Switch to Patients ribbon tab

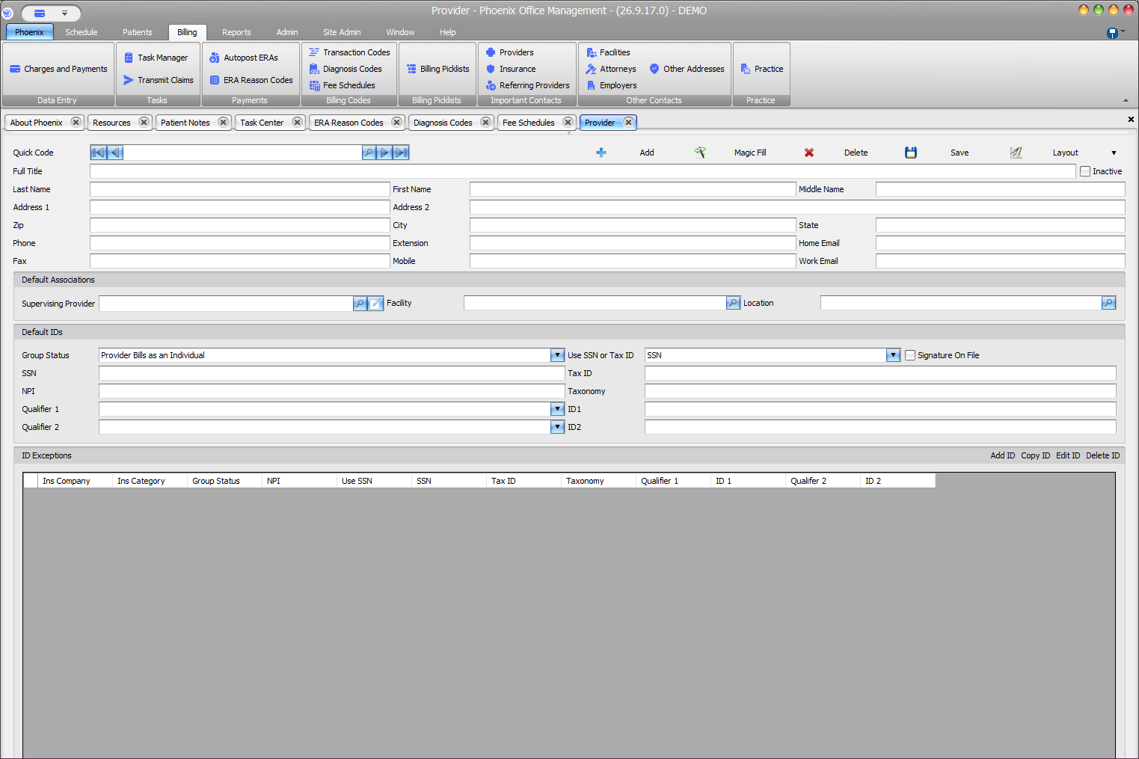138,32
